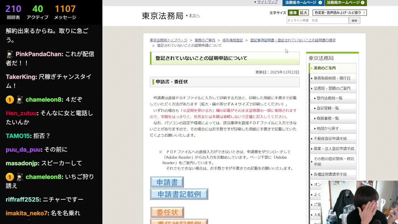Click the 検索 search button
This screenshot has height=224, width=398.
(x=354, y=20)
